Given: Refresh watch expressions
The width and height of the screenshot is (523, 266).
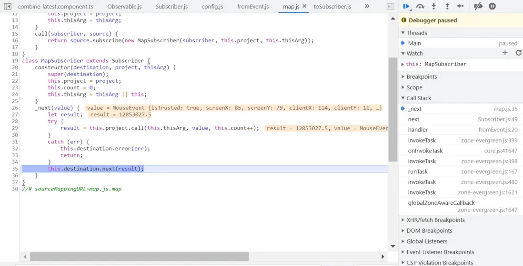Looking at the screenshot, I should pos(518,53).
